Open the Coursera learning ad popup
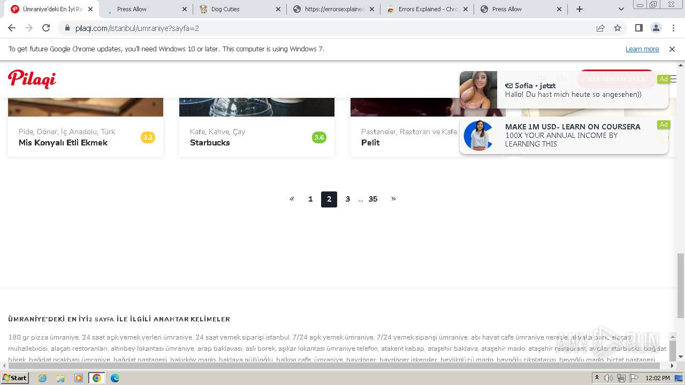Screen dimensions: 685x385 click(x=564, y=135)
